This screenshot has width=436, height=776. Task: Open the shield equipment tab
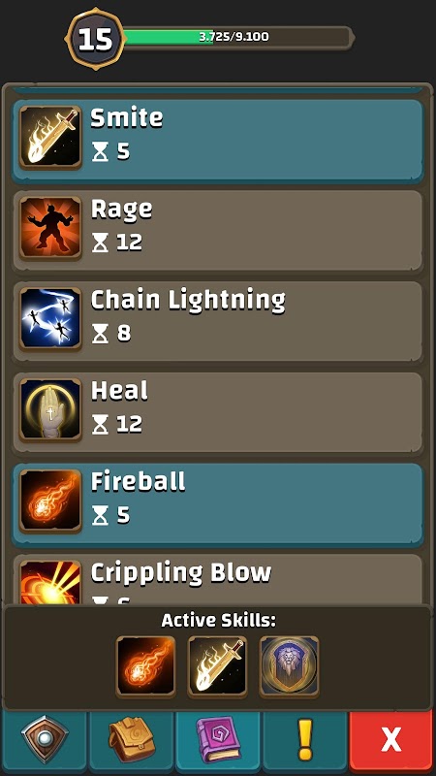45,740
